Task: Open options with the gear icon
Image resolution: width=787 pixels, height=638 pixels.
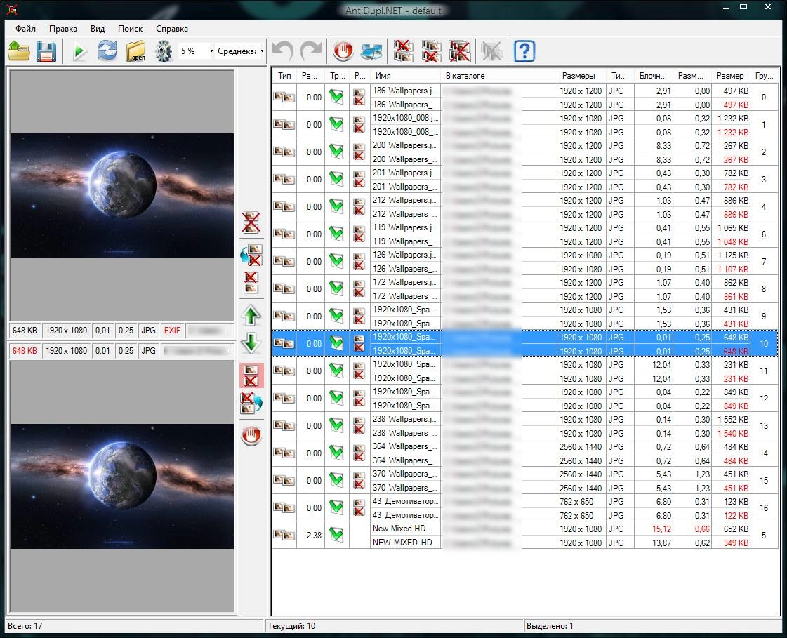Action: pyautogui.click(x=164, y=51)
